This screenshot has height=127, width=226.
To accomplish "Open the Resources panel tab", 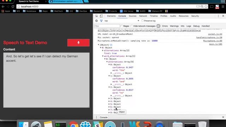I will pos(184,16).
